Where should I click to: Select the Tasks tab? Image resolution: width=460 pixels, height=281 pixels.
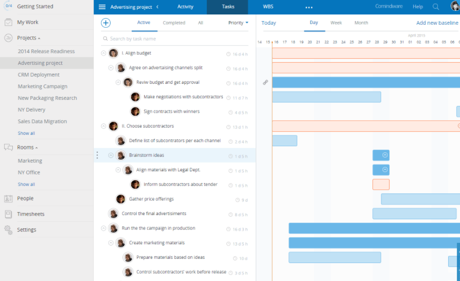tap(228, 7)
